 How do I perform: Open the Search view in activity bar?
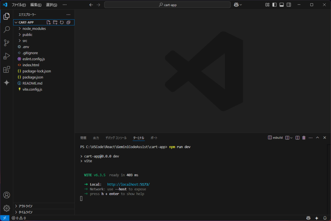coord(6,29)
